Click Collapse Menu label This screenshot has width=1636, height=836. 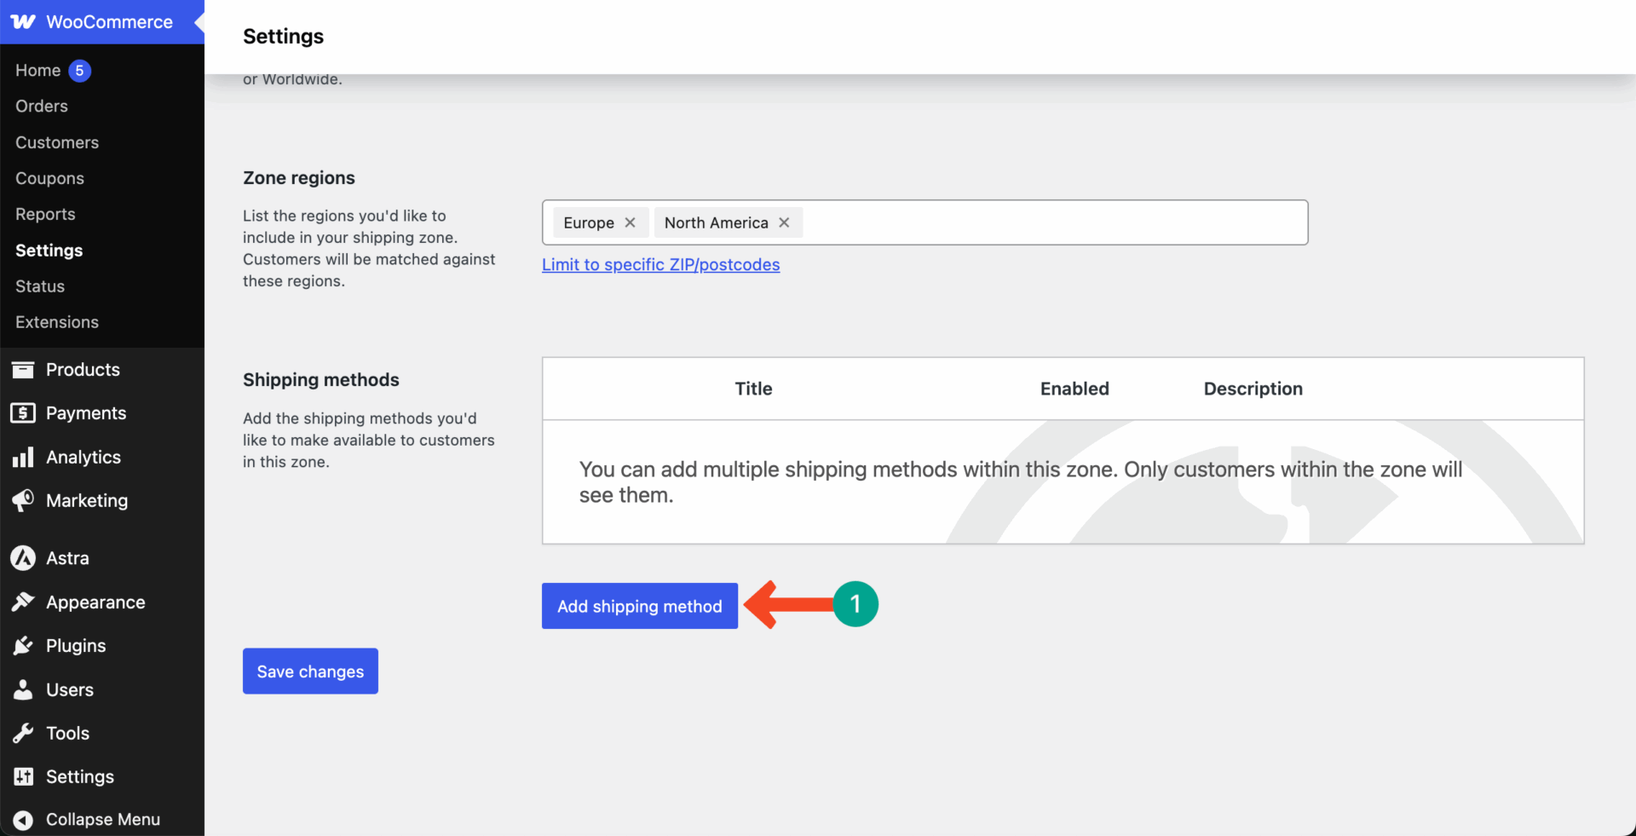[103, 820]
